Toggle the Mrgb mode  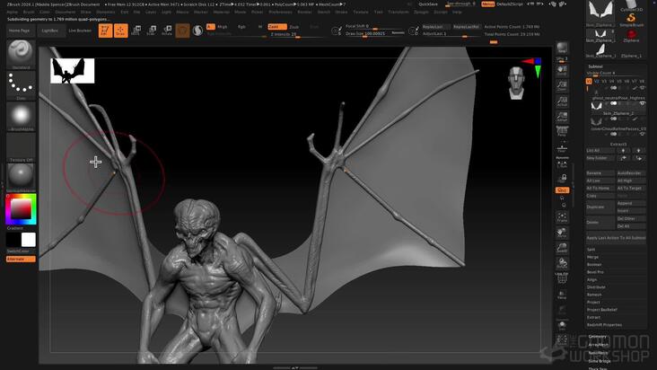pos(223,26)
